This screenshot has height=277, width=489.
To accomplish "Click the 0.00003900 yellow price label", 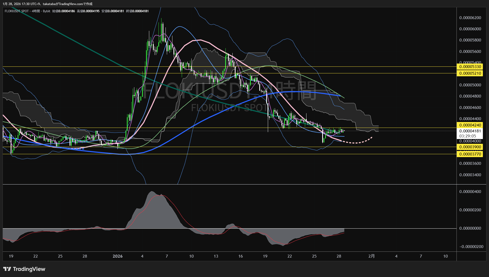I will coord(470,147).
